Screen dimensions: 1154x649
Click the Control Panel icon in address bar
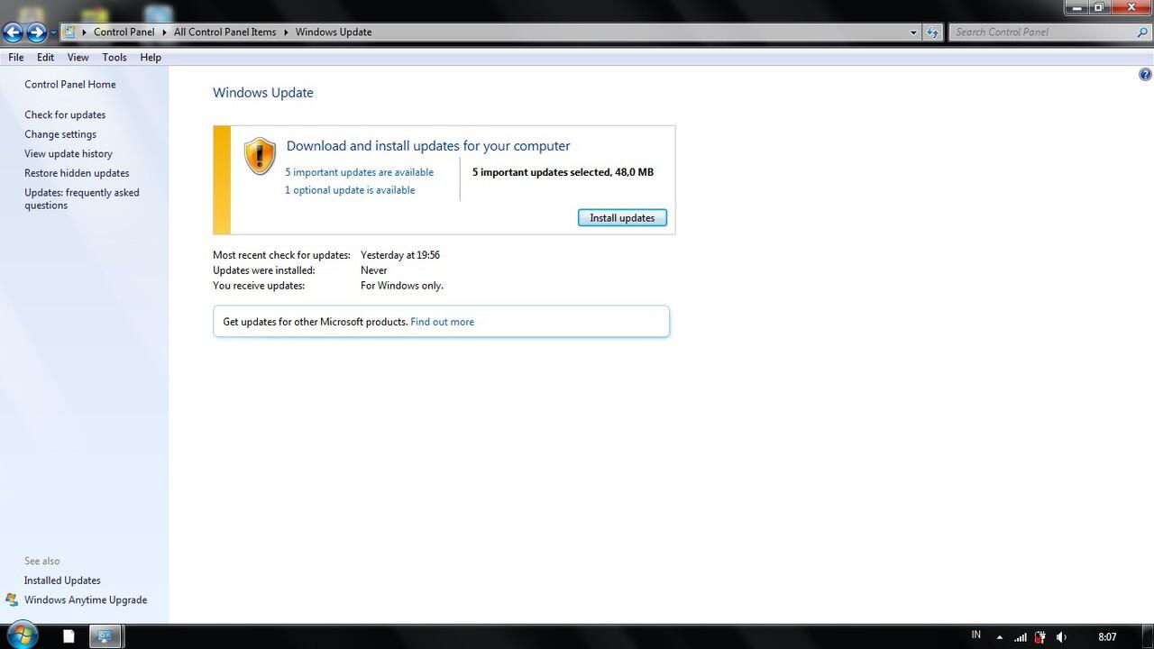tap(69, 32)
